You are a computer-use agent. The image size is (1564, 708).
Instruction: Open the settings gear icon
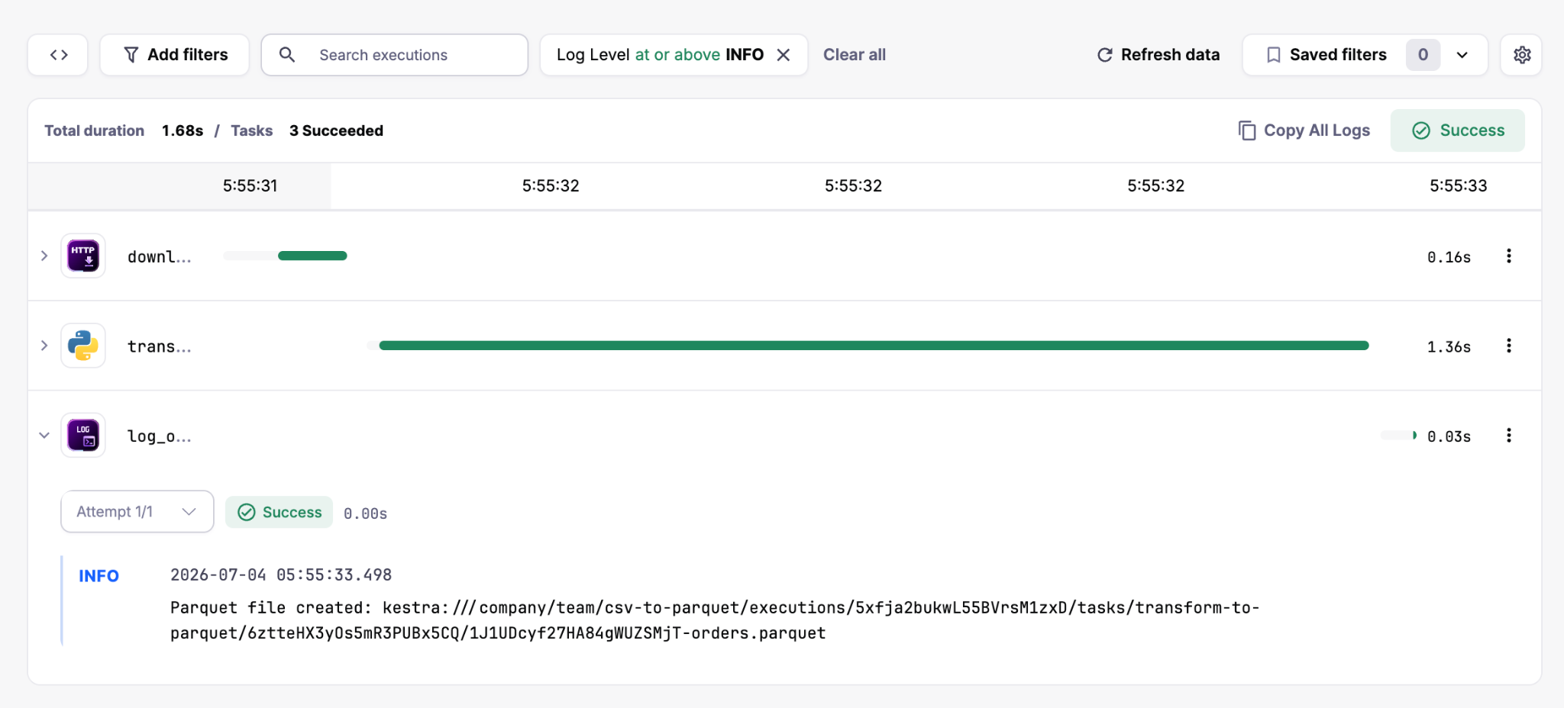[1521, 55]
